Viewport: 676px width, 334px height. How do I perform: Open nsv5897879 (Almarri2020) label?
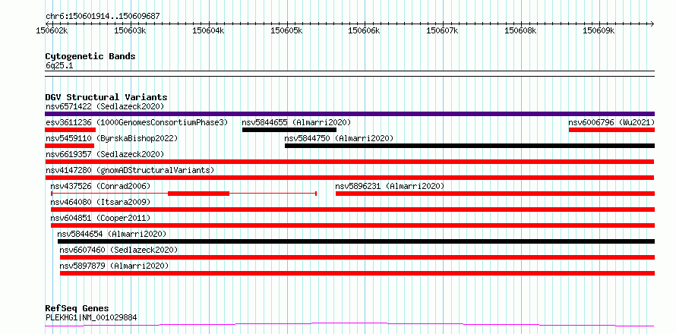point(114,266)
